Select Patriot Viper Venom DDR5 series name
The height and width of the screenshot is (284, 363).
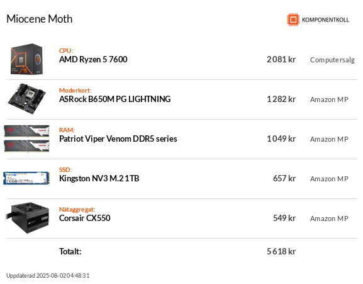(x=118, y=139)
